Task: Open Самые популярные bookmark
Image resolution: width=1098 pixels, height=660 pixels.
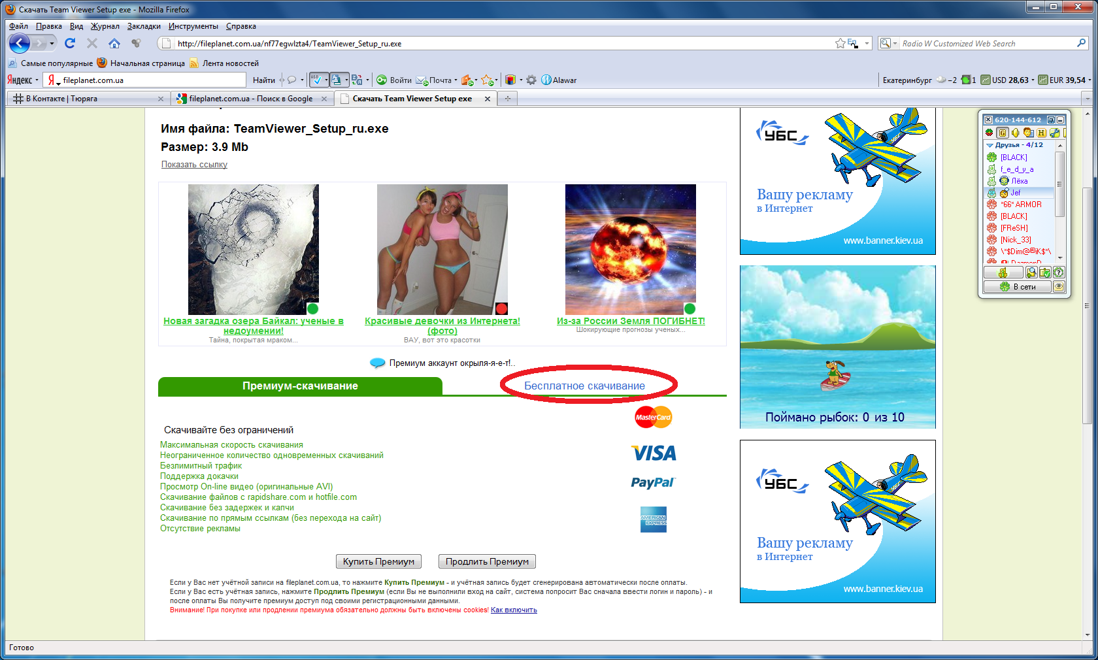Action: point(50,63)
